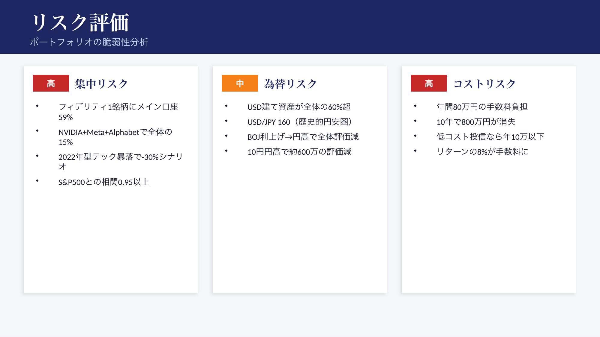Image resolution: width=600 pixels, height=337 pixels.
Task: Click the コストリスク card heading
Action: (x=484, y=84)
